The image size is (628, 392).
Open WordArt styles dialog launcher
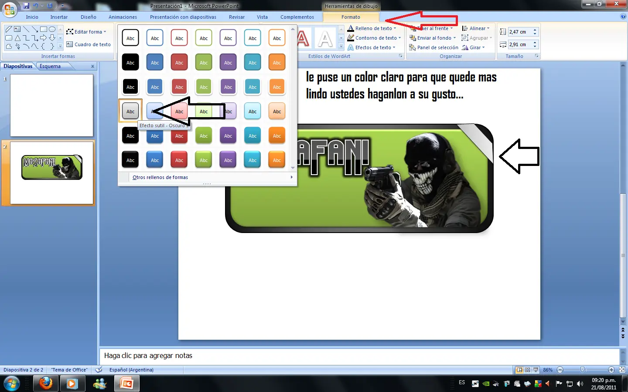(x=401, y=56)
